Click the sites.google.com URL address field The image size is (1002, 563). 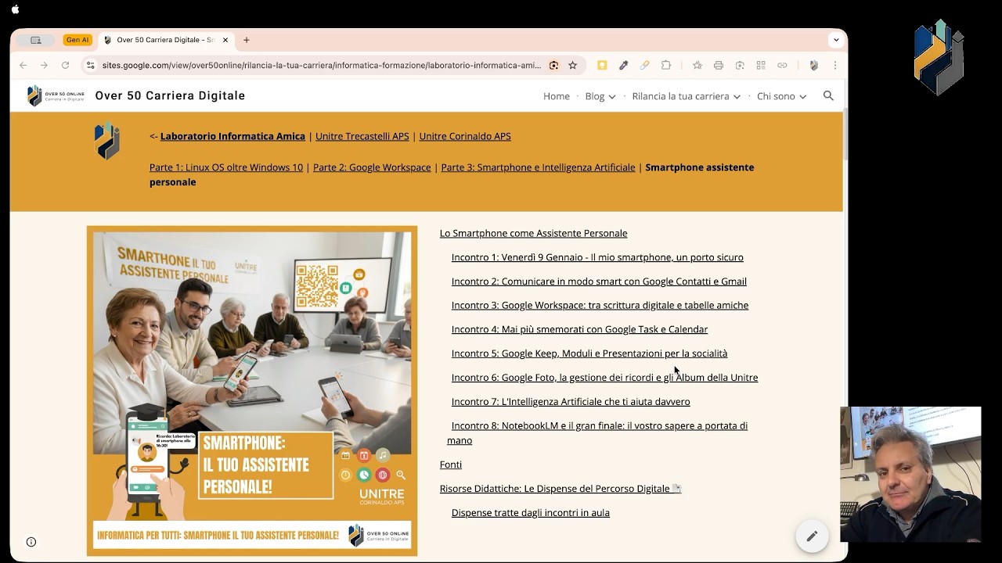pos(322,65)
